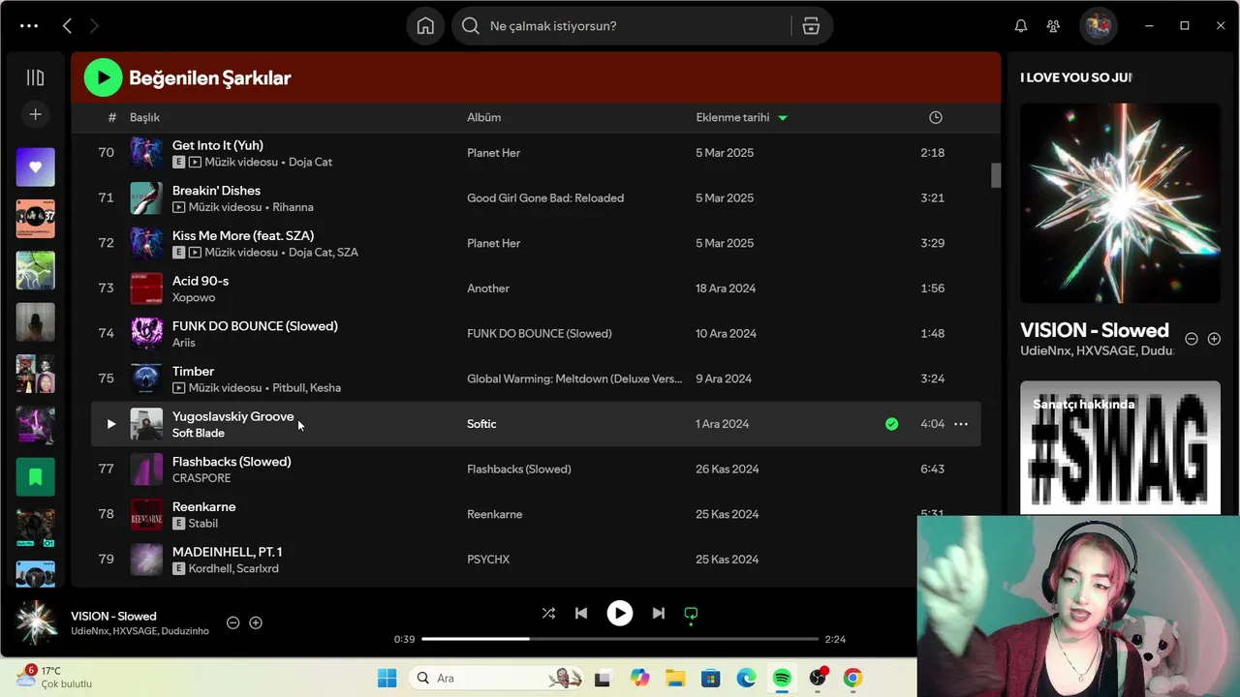Click right panel minus icon beside VISION - Slowed
The image size is (1240, 697).
1192,339
